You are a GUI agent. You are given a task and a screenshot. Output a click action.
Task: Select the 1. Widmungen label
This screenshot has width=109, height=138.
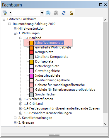point(29,33)
